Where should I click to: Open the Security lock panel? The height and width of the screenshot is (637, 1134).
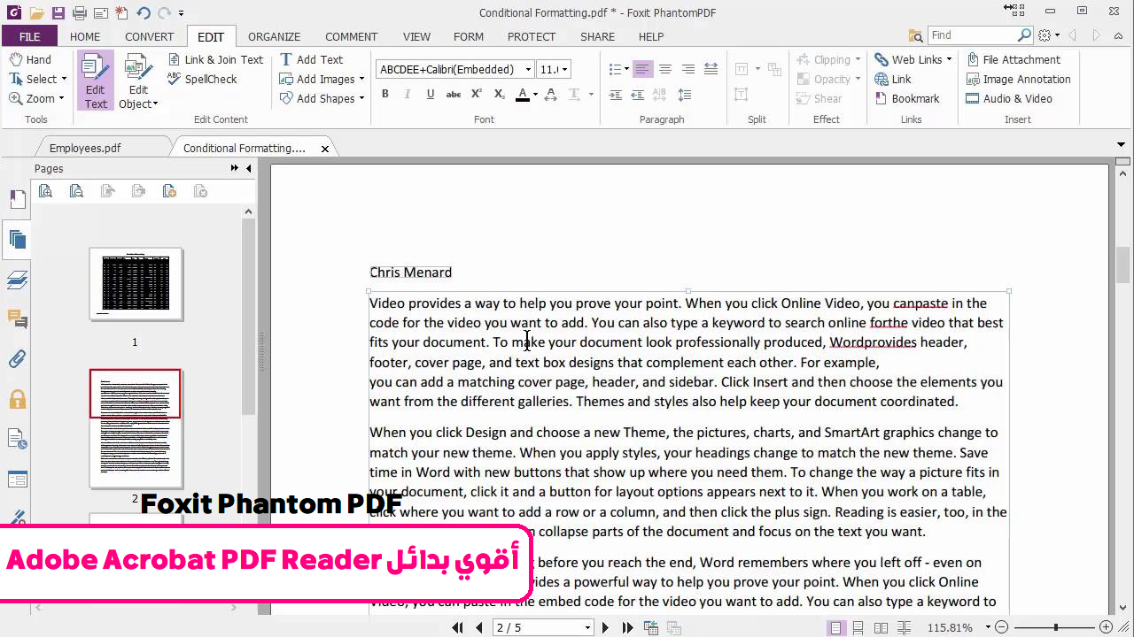click(x=17, y=399)
